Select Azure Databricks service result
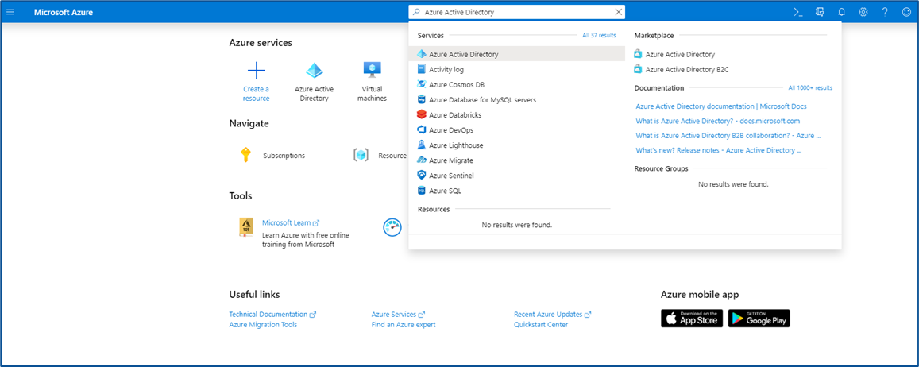 [x=517, y=115]
